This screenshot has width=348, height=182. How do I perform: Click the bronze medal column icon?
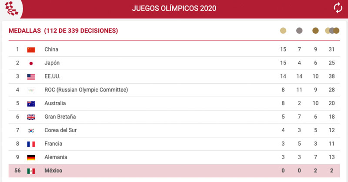315,31
